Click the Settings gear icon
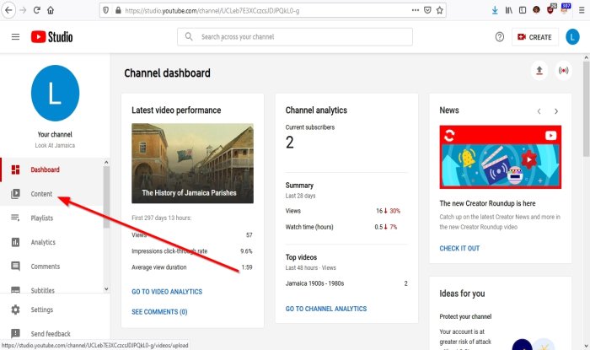590x350 pixels. 15,310
